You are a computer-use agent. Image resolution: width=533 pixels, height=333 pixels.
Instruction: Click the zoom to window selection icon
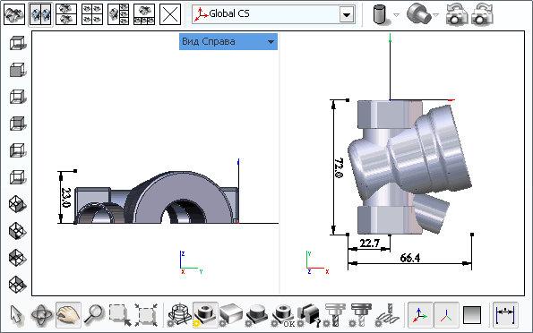click(120, 315)
